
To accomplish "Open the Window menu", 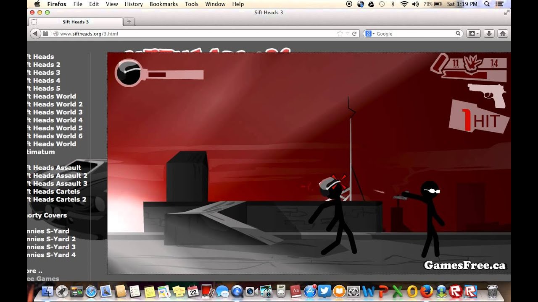I will [x=215, y=4].
